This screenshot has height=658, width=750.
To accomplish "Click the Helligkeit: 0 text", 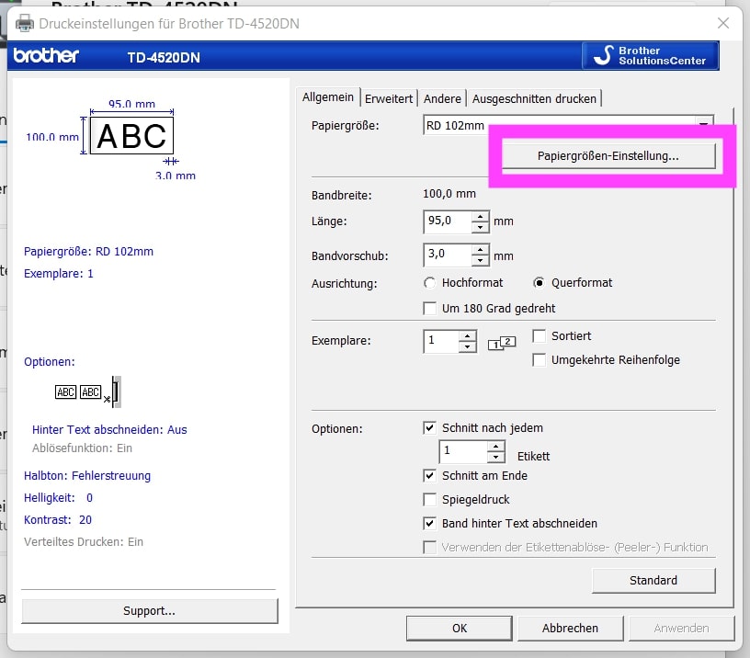I will 58,498.
